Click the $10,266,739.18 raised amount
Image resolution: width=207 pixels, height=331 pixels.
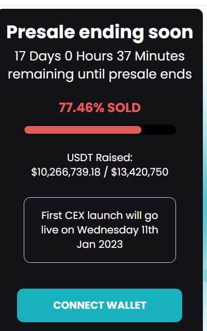(x=66, y=172)
